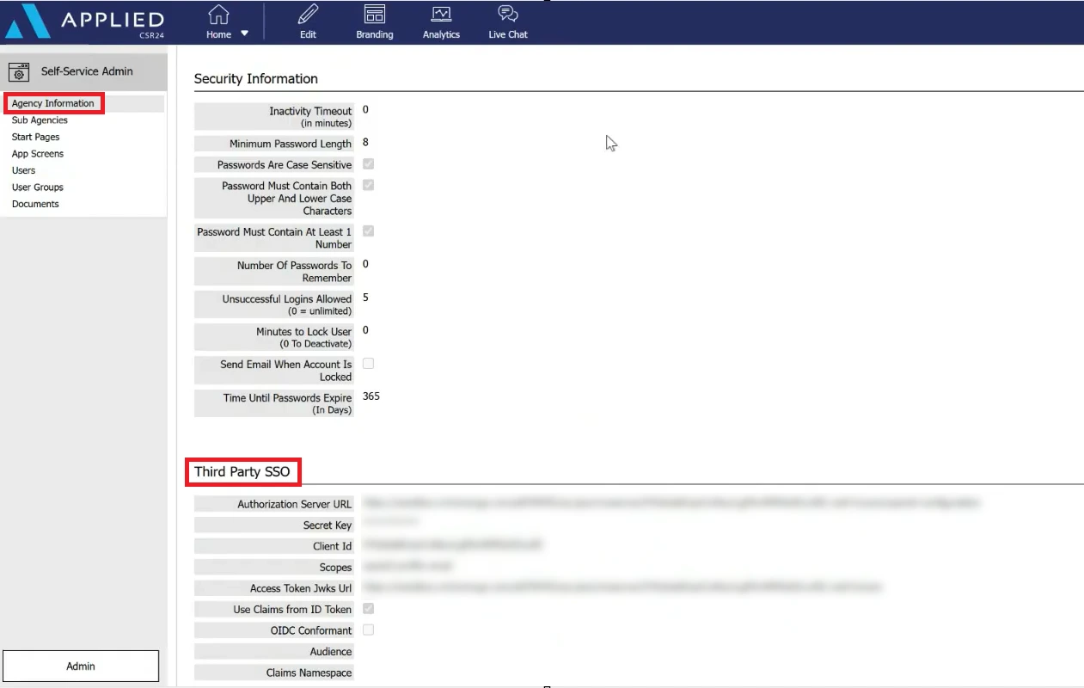Click the Number Of Passwords To Remember label

[x=294, y=272]
